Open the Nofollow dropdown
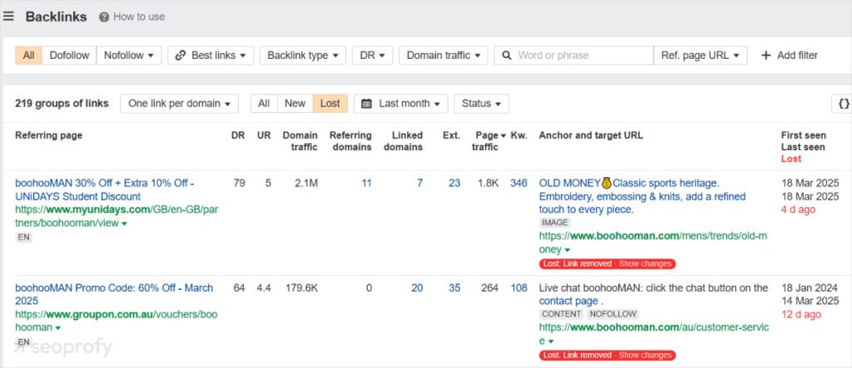Image resolution: width=852 pixels, height=368 pixels. tap(129, 56)
